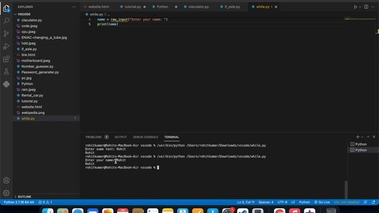
Task: Open ENIAC-changing_a_tube.jpg file
Action: pos(44,37)
